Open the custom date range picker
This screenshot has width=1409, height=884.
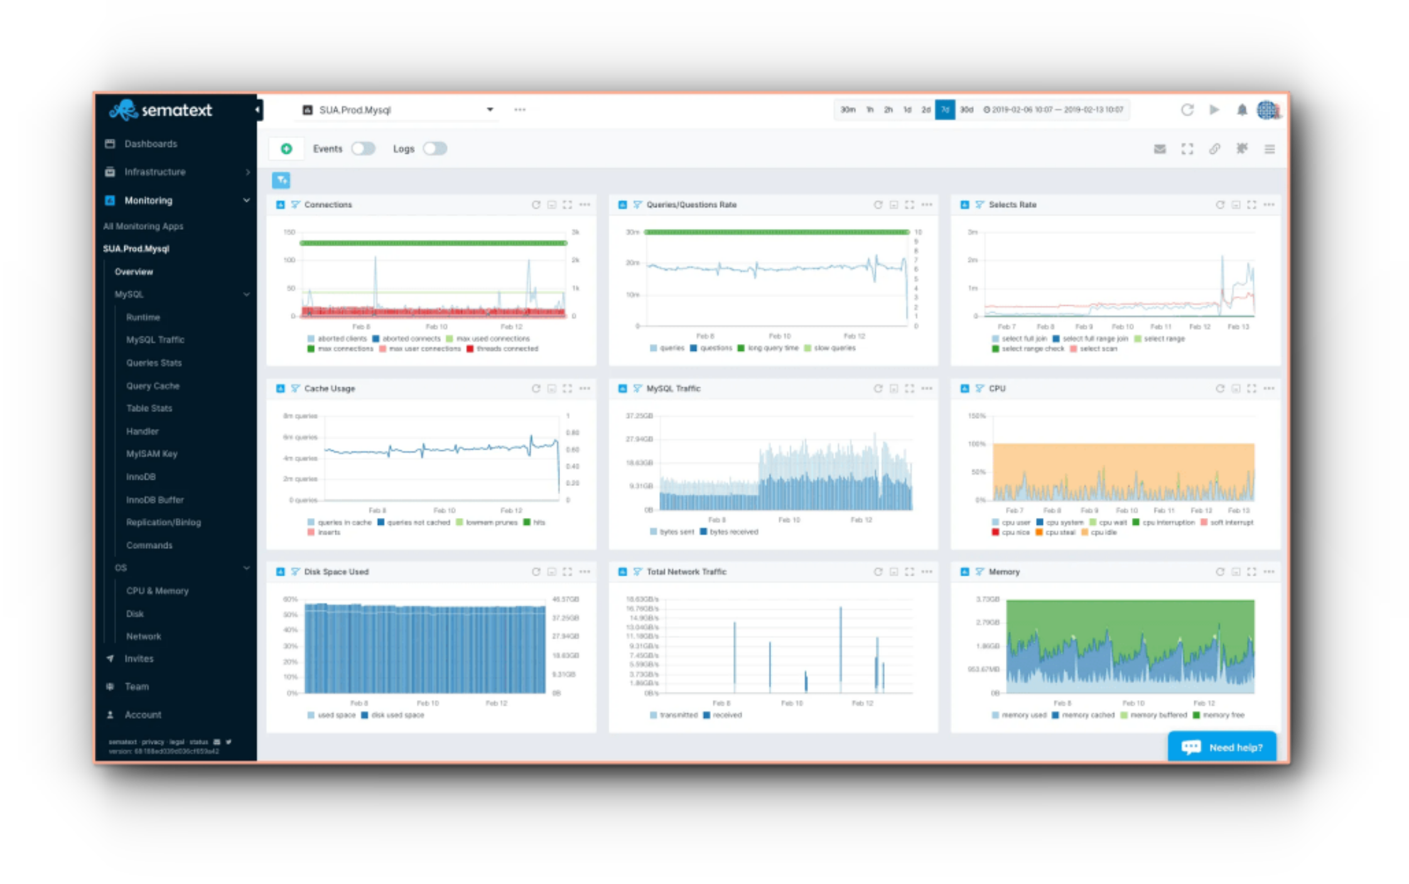[x=1053, y=110]
